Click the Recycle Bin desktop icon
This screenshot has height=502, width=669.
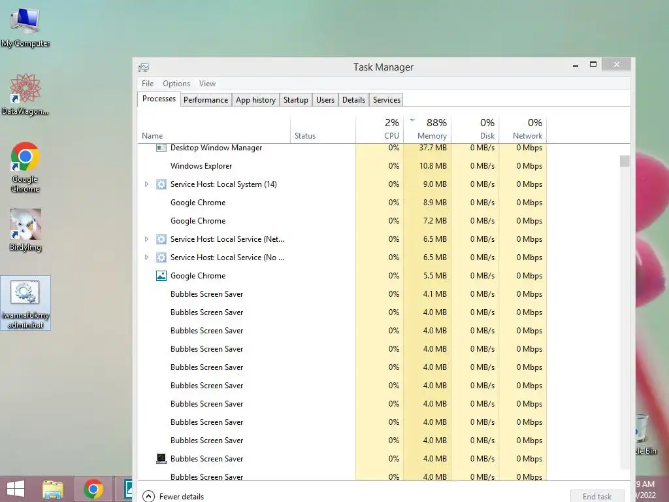tap(645, 435)
